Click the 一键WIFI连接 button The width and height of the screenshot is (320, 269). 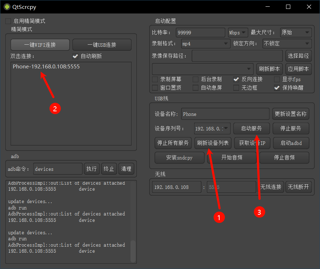tap(40, 45)
